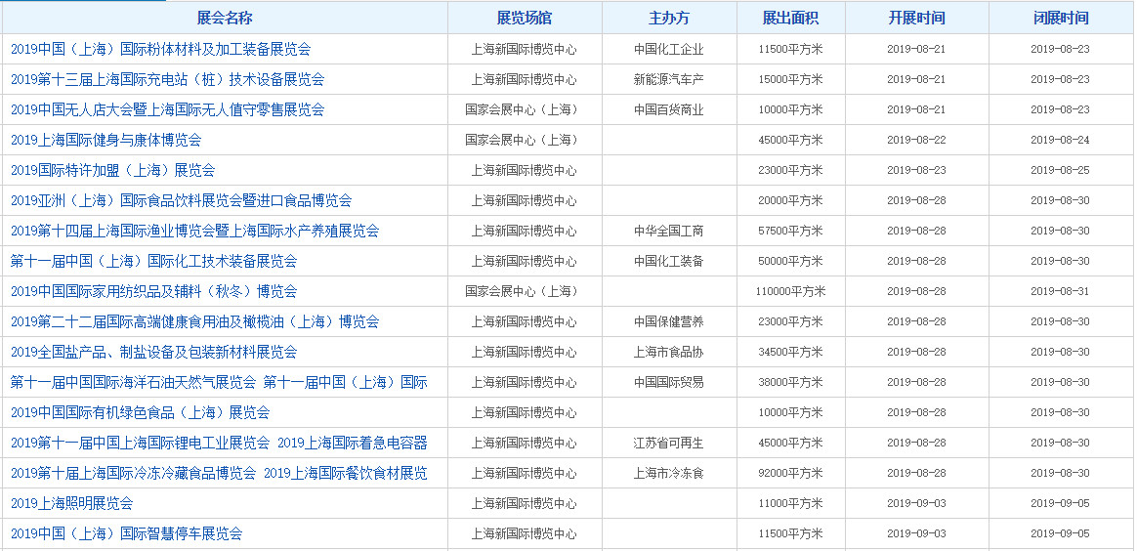Select organizer cell 新能源汽车产

click(x=668, y=80)
